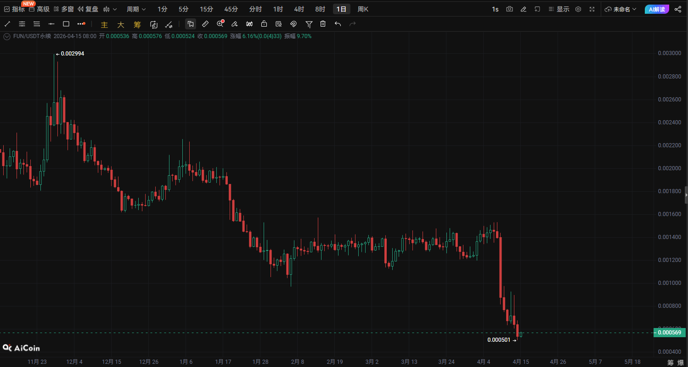Click the 涨幅 6.16% change value
This screenshot has height=367, width=688.
coord(256,36)
